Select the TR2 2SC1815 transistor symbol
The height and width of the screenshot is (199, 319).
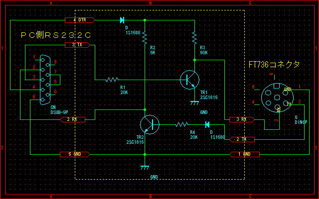[149, 124]
